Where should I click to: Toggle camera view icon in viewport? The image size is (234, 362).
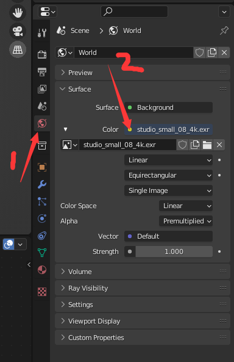coord(18,31)
